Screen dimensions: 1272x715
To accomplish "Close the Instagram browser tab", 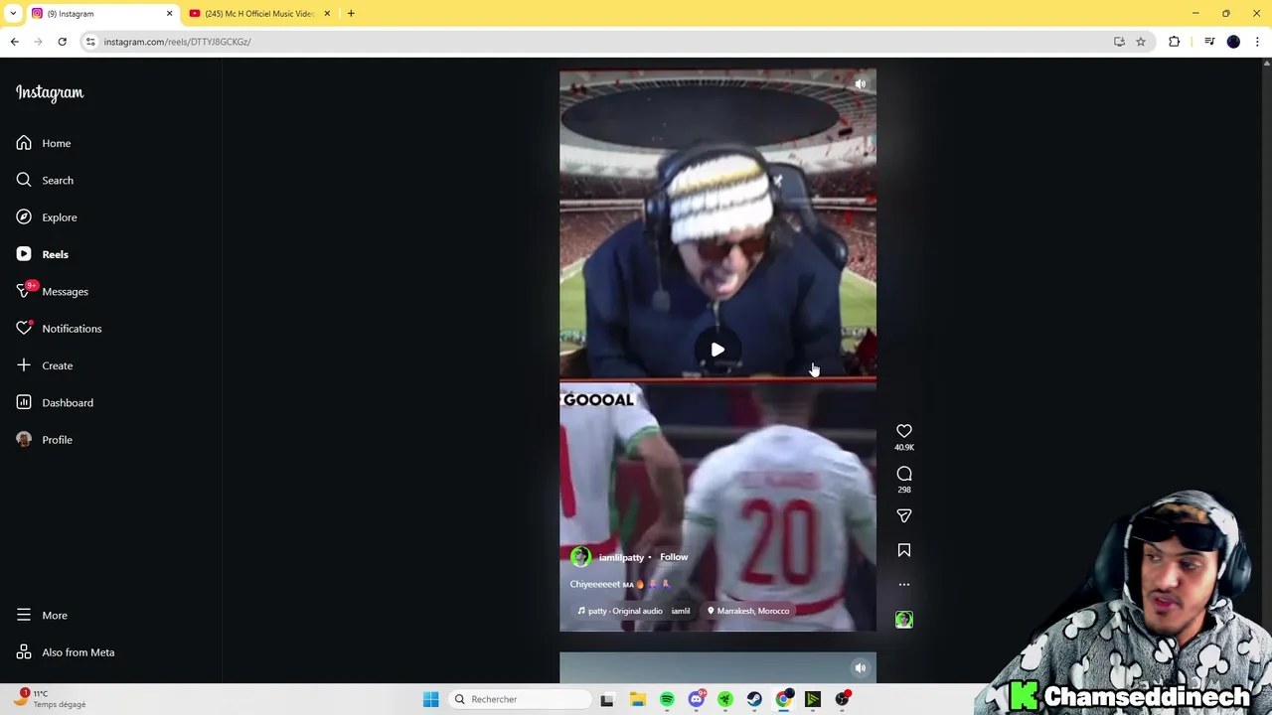I will [169, 13].
